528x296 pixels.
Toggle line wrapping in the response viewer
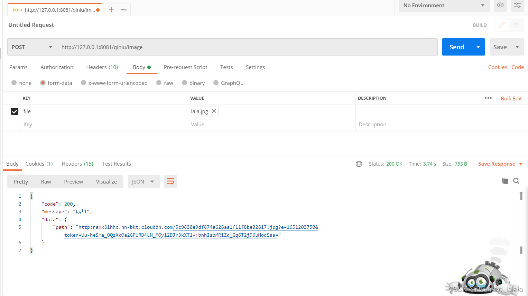[x=170, y=181]
